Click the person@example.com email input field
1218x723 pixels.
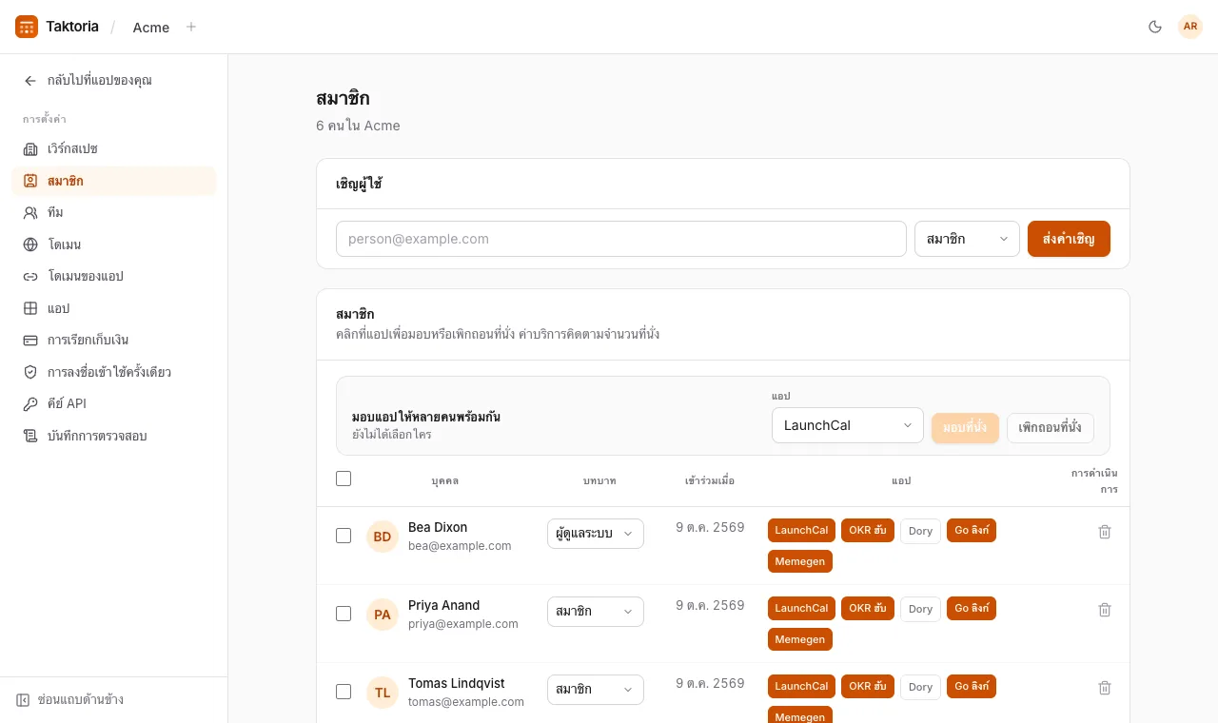point(621,239)
